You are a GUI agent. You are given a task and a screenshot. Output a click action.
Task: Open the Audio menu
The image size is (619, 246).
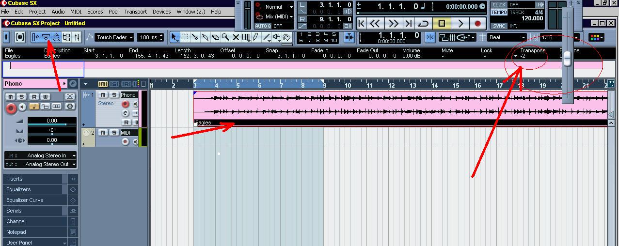pyautogui.click(x=58, y=12)
